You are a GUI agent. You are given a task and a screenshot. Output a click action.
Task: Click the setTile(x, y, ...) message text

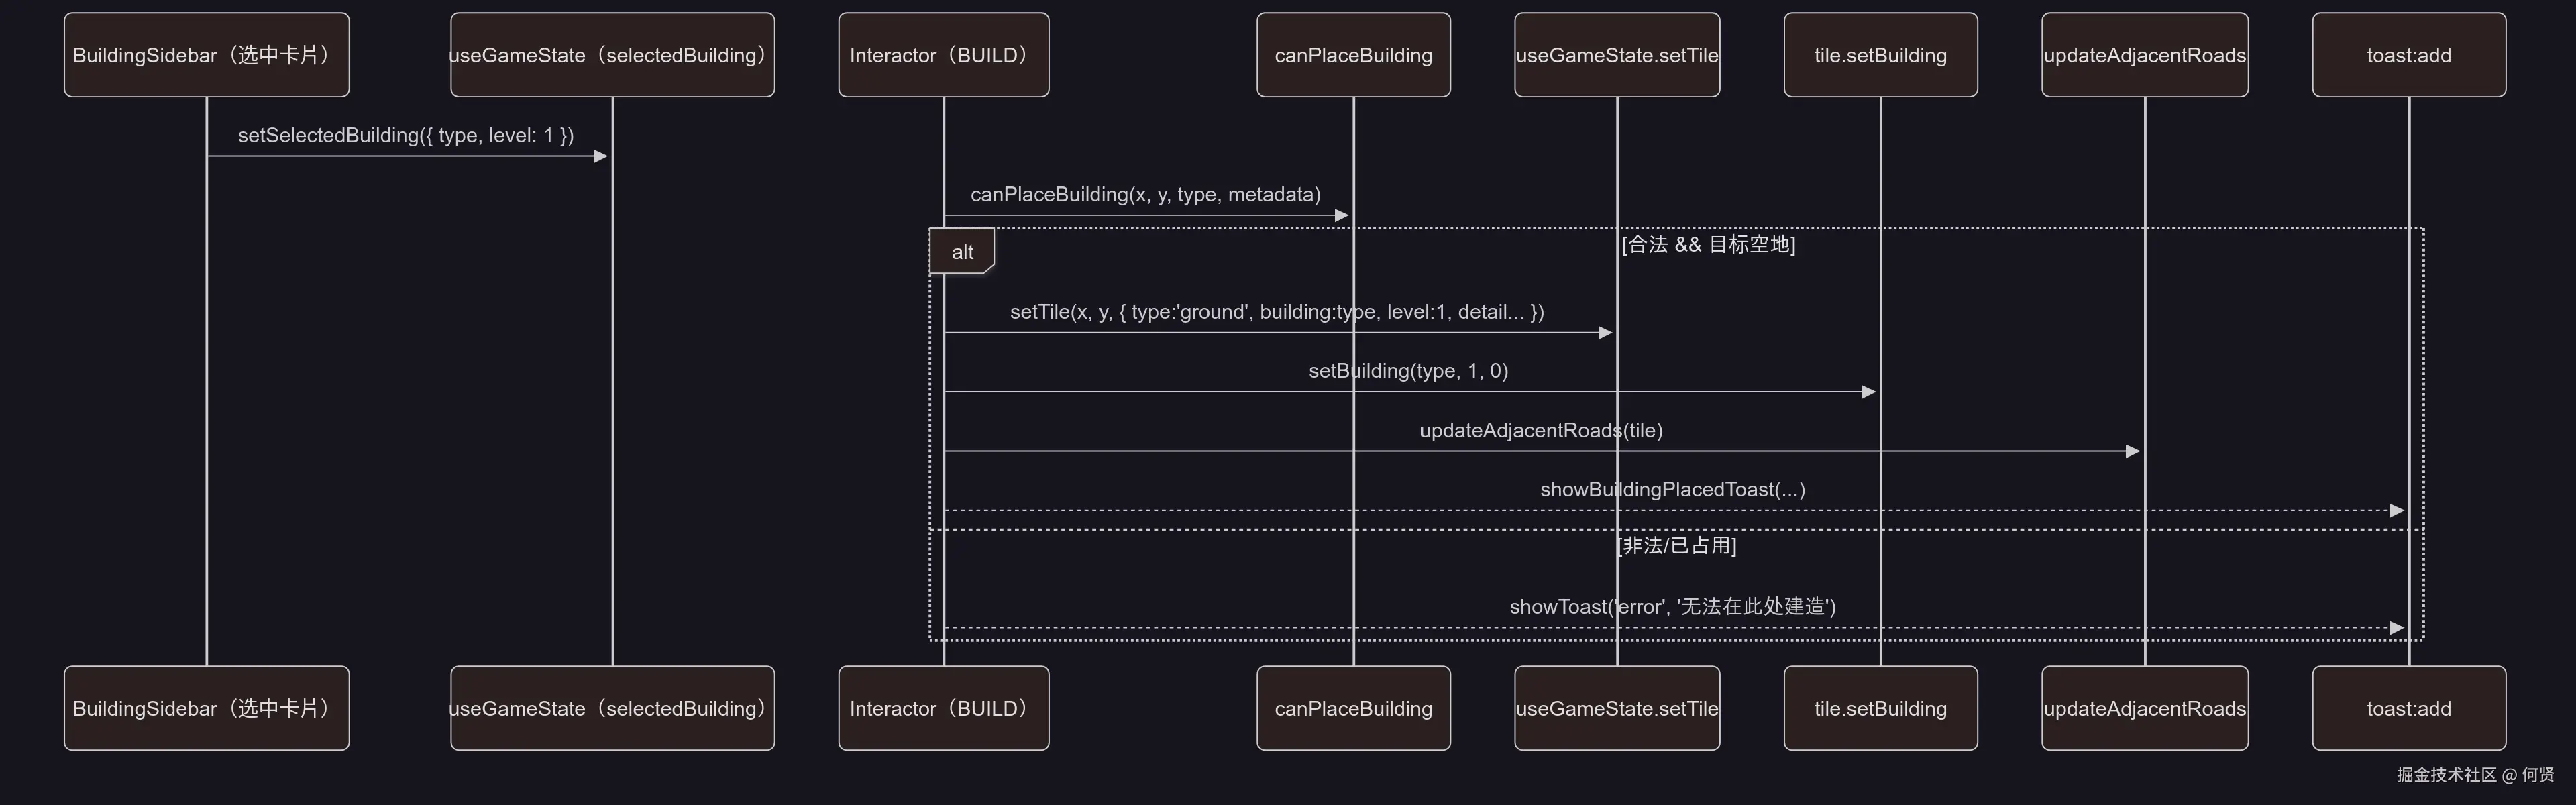point(1276,312)
